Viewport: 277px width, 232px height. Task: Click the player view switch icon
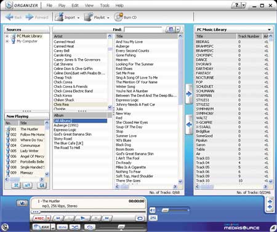pyautogui.click(x=22, y=203)
